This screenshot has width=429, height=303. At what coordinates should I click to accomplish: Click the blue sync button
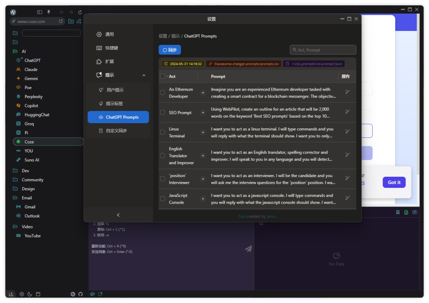tap(170, 50)
